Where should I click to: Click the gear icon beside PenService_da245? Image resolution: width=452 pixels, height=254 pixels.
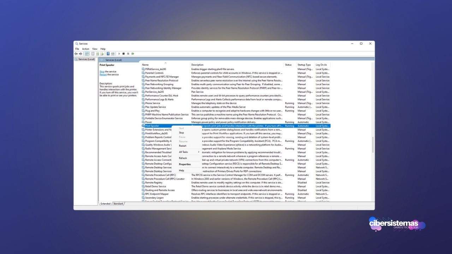click(143, 92)
